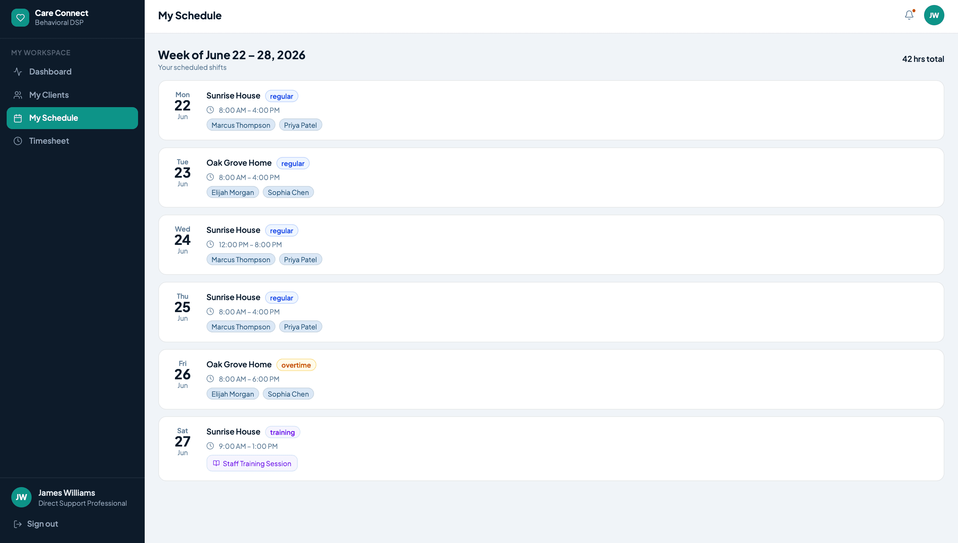The image size is (958, 543).
Task: Click the "42 hrs total" text
Action: point(923,59)
